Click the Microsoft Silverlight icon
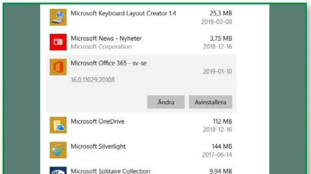 [x=58, y=150]
